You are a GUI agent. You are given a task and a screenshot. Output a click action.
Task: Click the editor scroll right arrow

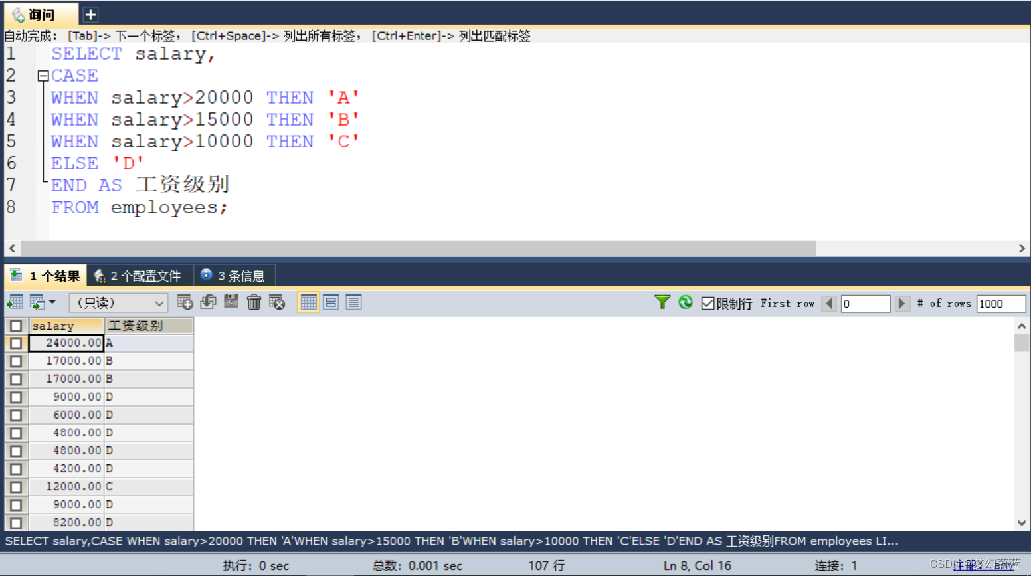click(1022, 248)
